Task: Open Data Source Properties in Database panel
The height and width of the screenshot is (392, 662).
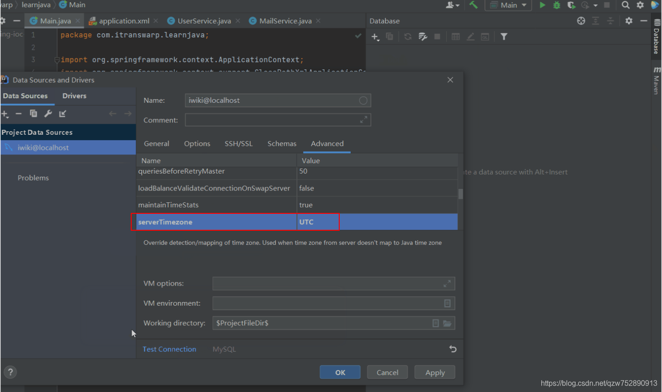Action: tap(422, 37)
